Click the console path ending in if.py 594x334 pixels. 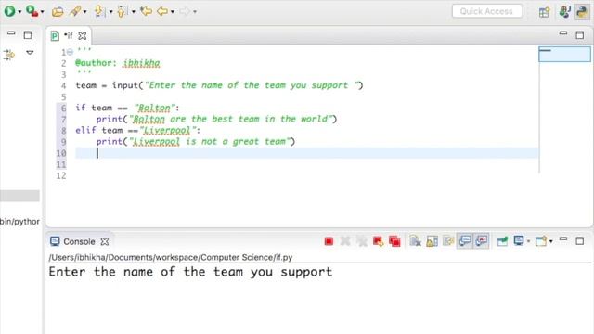tap(171, 258)
